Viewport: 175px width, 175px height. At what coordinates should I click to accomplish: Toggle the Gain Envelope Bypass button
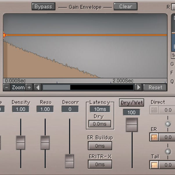(43, 6)
